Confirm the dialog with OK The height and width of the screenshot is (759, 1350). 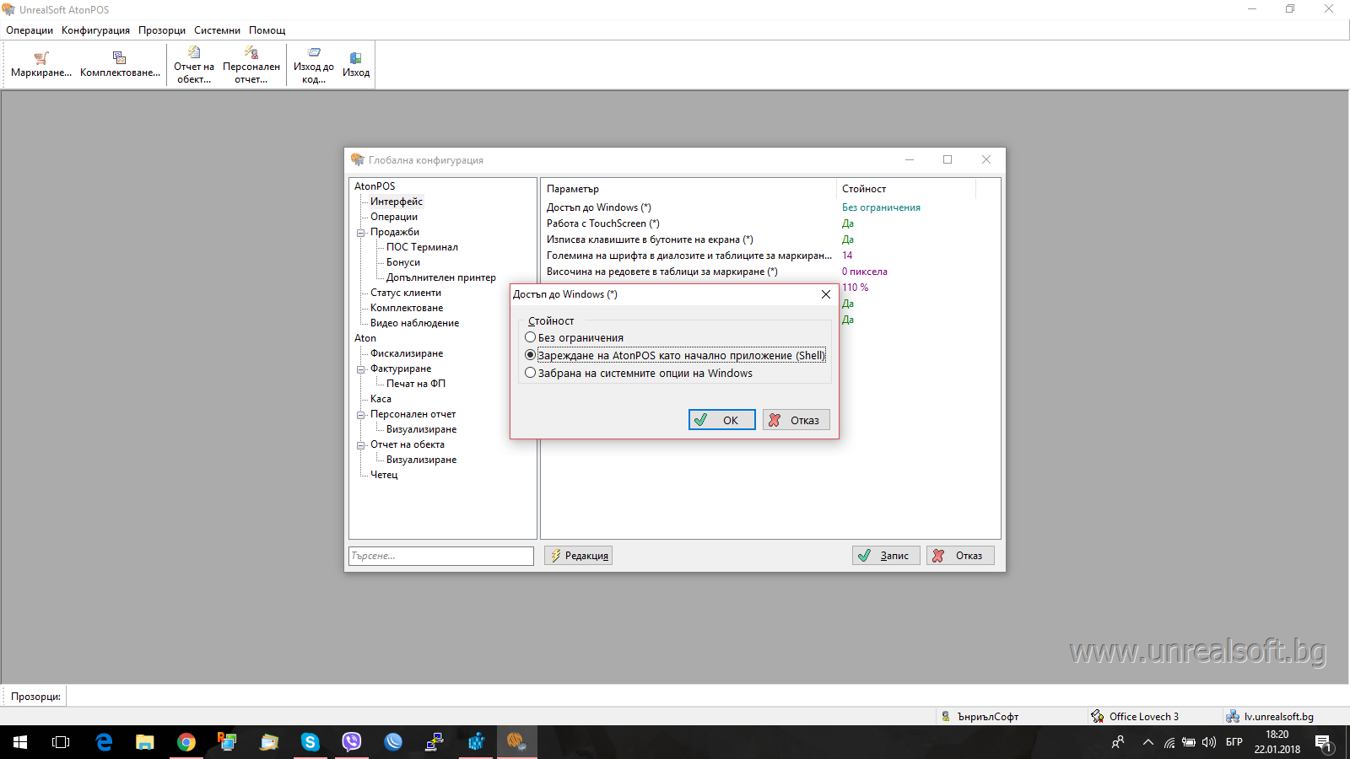[x=721, y=420]
